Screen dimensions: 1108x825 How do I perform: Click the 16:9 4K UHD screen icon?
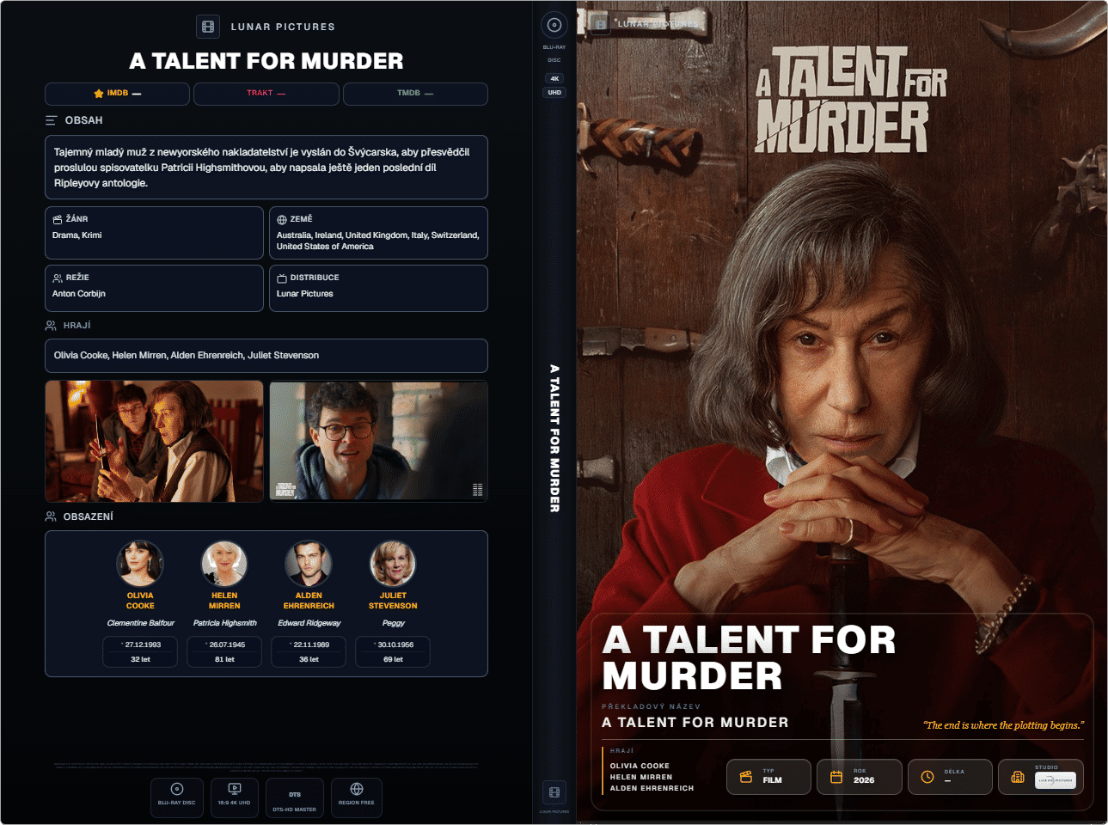[x=235, y=789]
